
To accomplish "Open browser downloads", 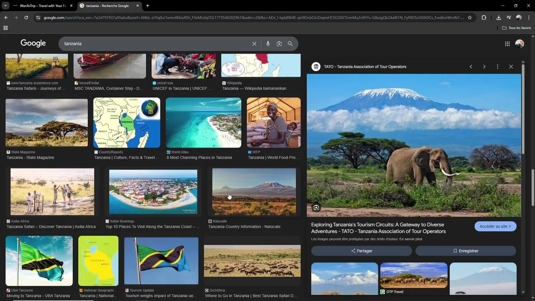I will 499,18.
